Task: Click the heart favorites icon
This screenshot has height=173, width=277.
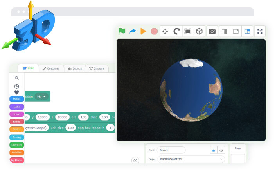Action: 17,92
